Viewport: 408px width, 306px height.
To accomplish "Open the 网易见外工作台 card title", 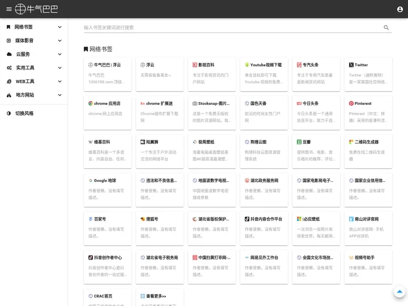I will click(264, 257).
